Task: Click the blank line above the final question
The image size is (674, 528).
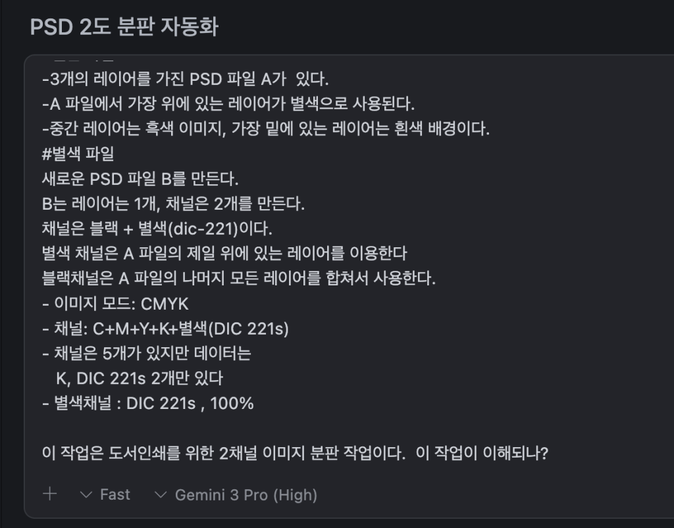Action: (x=263, y=428)
